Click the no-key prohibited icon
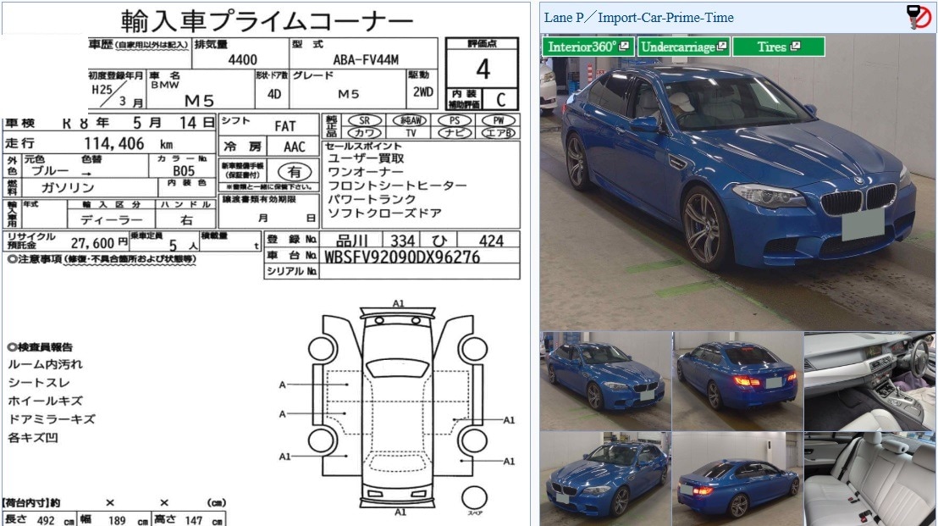Screen dimensions: 938x526 918,17
